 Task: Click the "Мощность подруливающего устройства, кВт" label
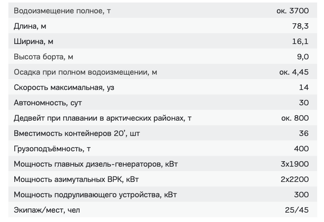point(95,195)
